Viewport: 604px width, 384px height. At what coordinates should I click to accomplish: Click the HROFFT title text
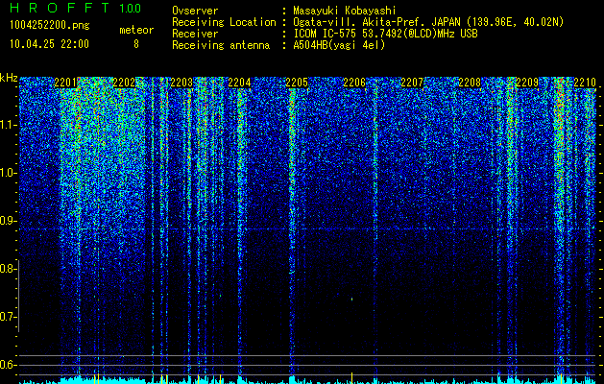[60, 8]
